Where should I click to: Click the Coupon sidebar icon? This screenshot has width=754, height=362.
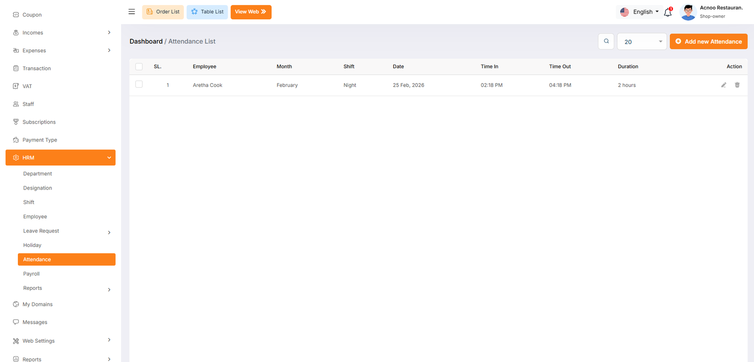coord(16,15)
